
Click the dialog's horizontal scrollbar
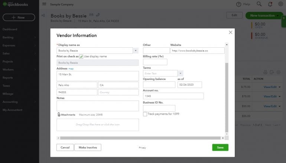click(141, 138)
